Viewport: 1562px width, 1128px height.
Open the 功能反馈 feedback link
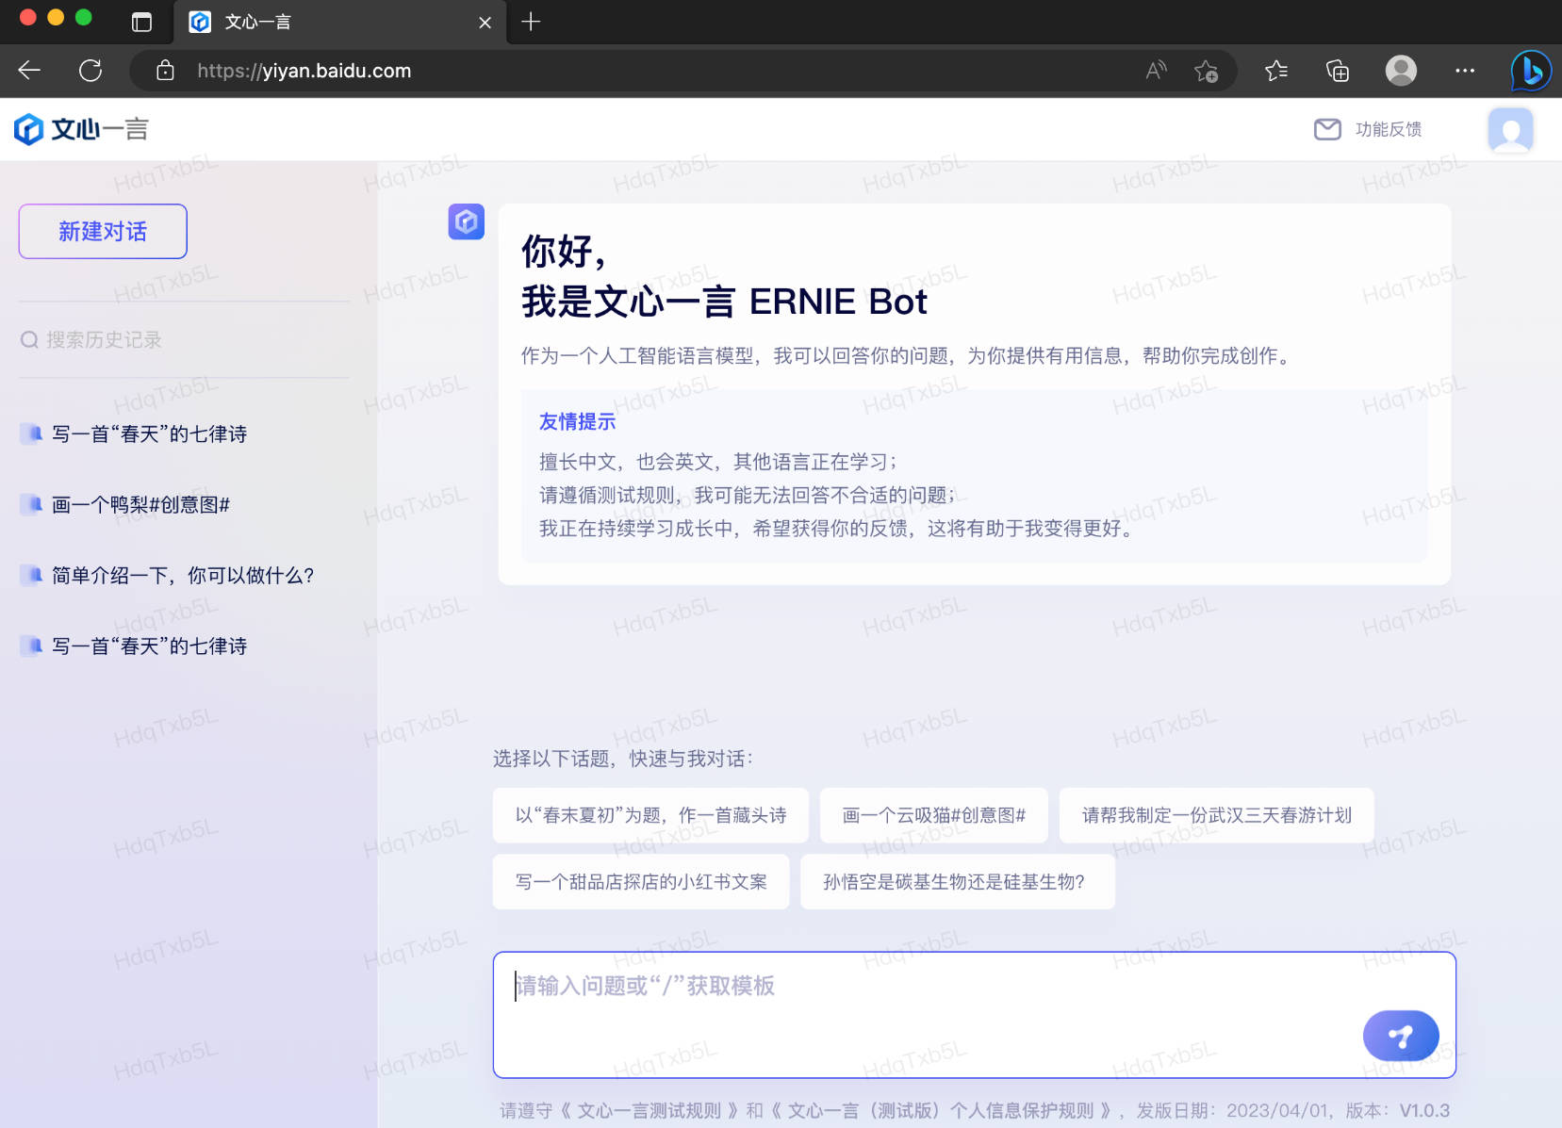(1369, 129)
